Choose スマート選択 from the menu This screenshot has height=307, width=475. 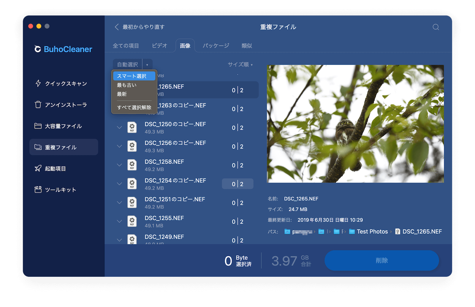click(134, 76)
